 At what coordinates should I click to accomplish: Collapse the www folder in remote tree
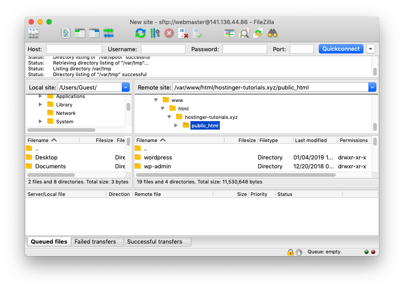pyautogui.click(x=156, y=100)
